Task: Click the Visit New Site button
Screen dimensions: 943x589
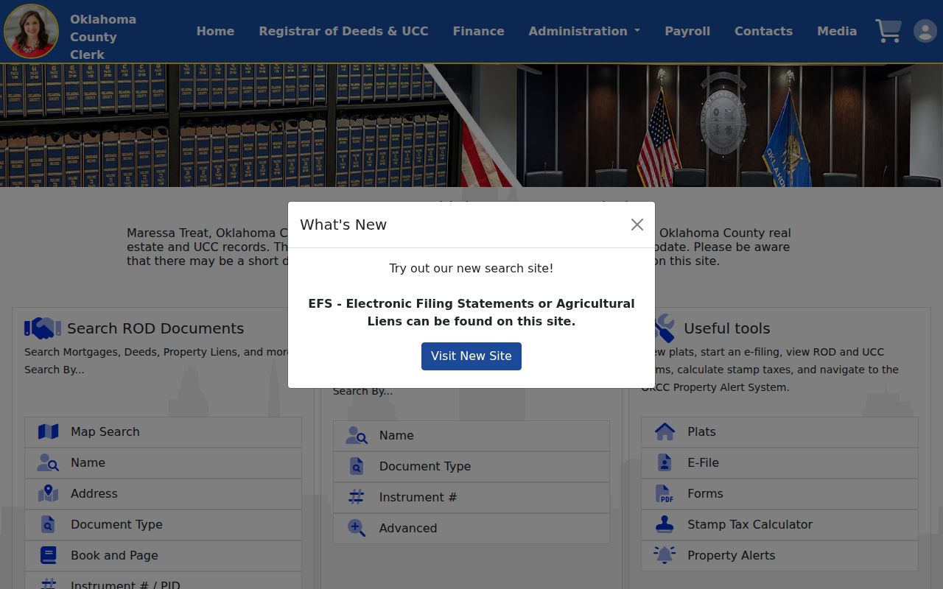Action: tap(471, 356)
